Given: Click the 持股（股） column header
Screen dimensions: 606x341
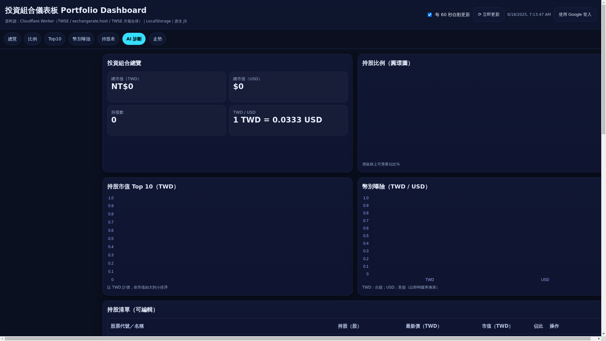Looking at the screenshot, I should (x=349, y=326).
